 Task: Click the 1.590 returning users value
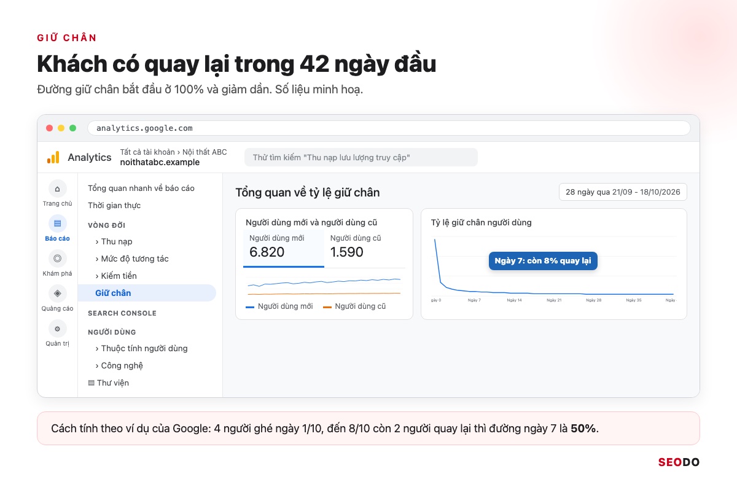(x=347, y=252)
